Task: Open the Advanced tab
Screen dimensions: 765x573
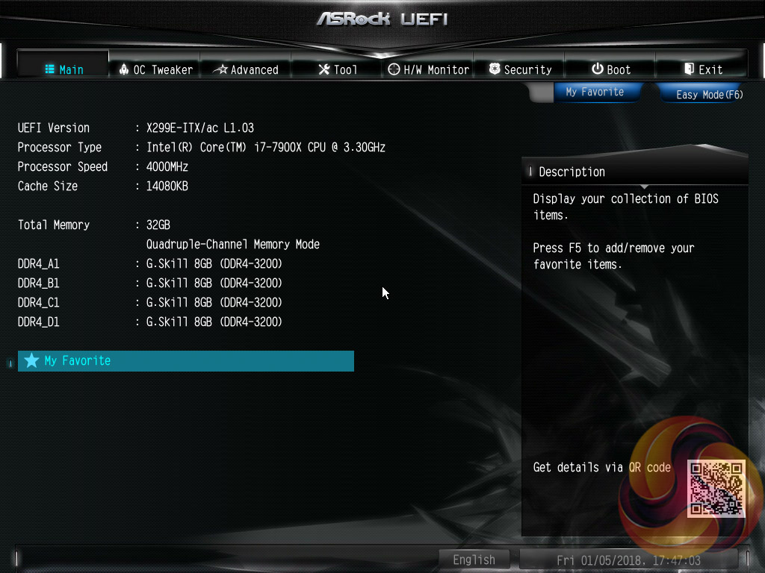Action: pos(246,65)
